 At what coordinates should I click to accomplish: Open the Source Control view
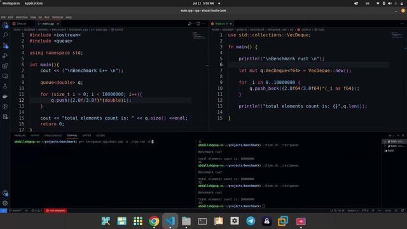(5, 45)
